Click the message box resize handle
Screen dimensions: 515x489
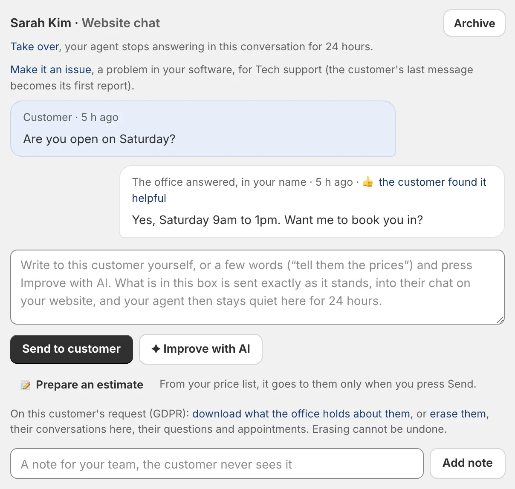501,320
